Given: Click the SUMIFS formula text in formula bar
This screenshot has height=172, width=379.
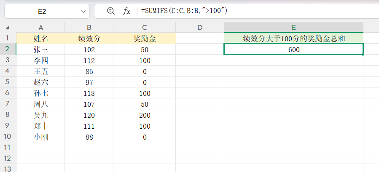Looking at the screenshot, I should pos(184,11).
